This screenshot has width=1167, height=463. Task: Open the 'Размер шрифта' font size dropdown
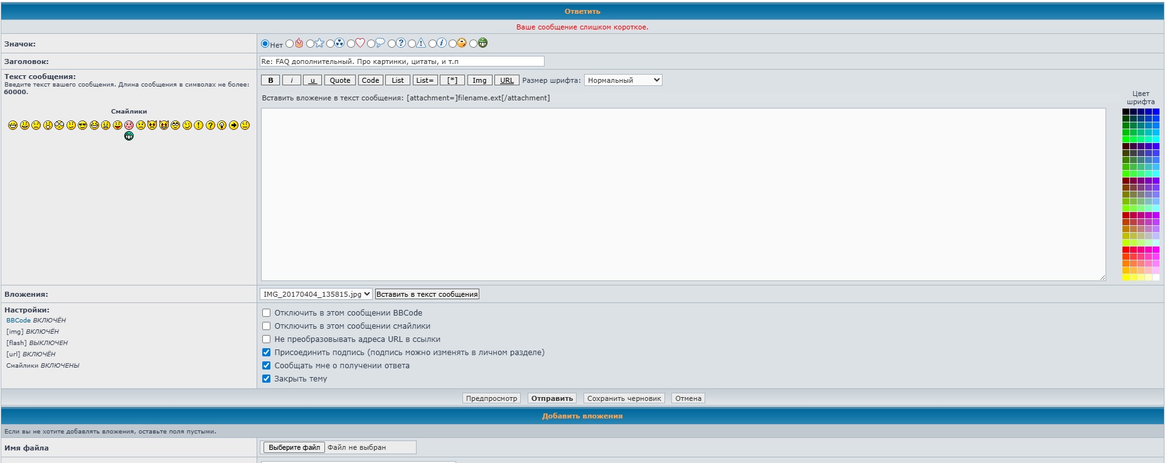click(x=622, y=80)
